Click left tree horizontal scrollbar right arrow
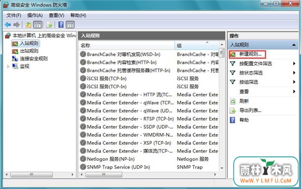 point(72,175)
